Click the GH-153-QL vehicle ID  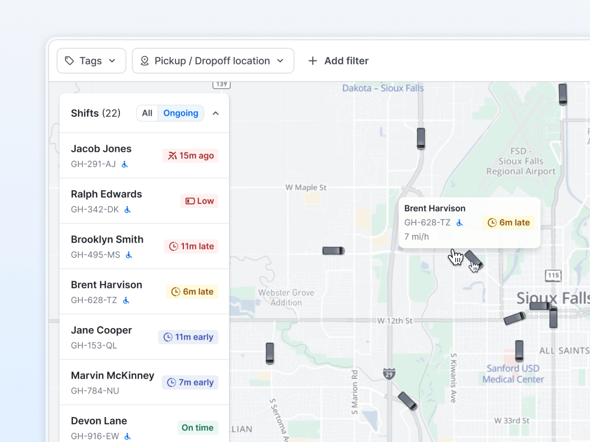[x=94, y=345]
